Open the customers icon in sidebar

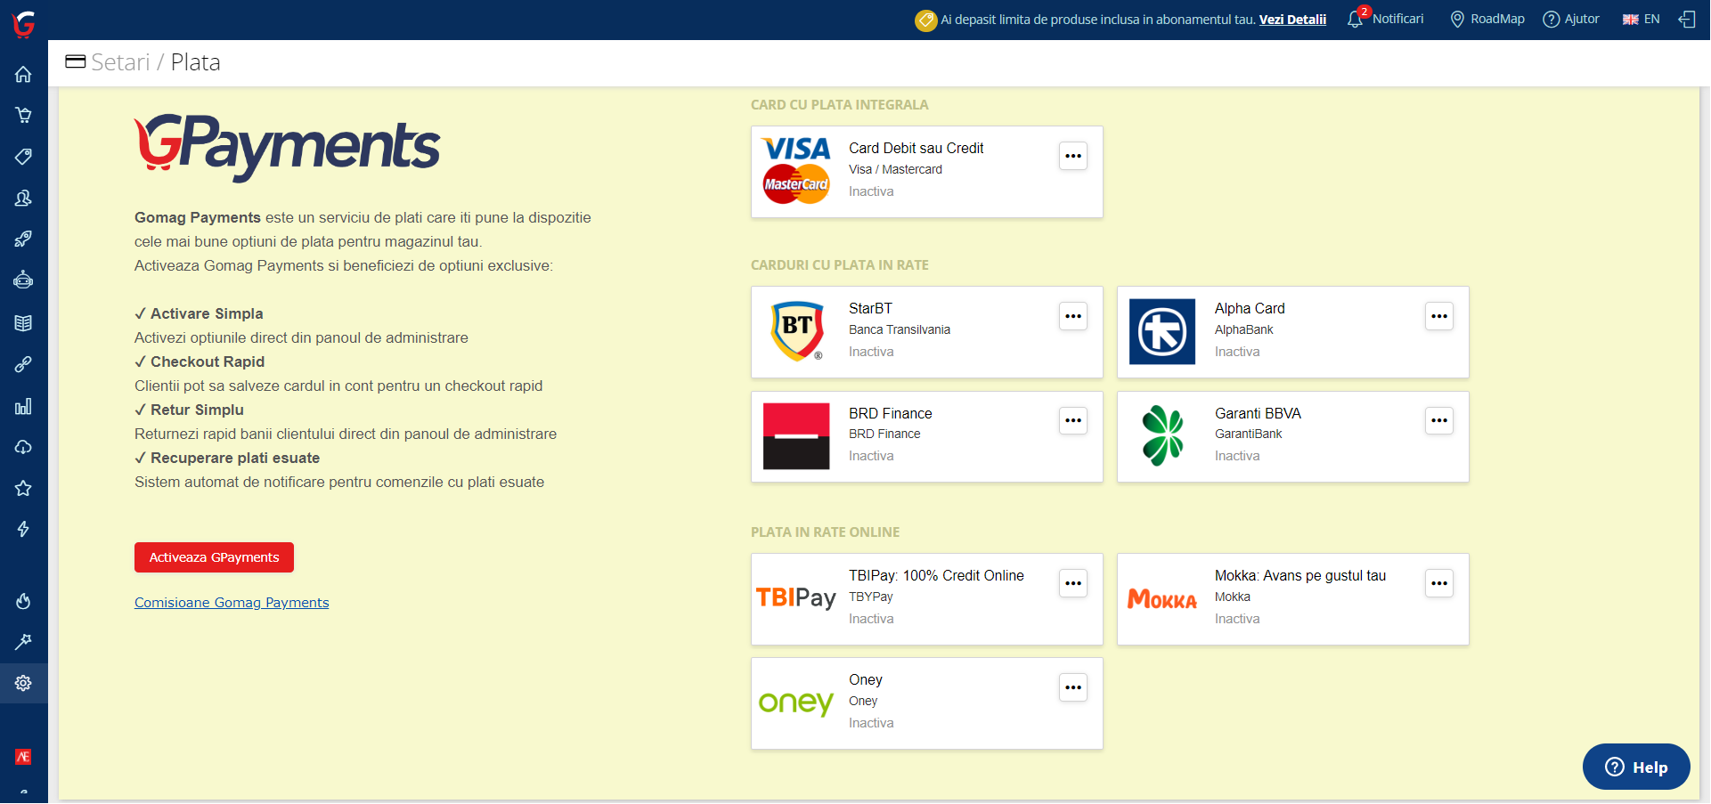coord(23,198)
